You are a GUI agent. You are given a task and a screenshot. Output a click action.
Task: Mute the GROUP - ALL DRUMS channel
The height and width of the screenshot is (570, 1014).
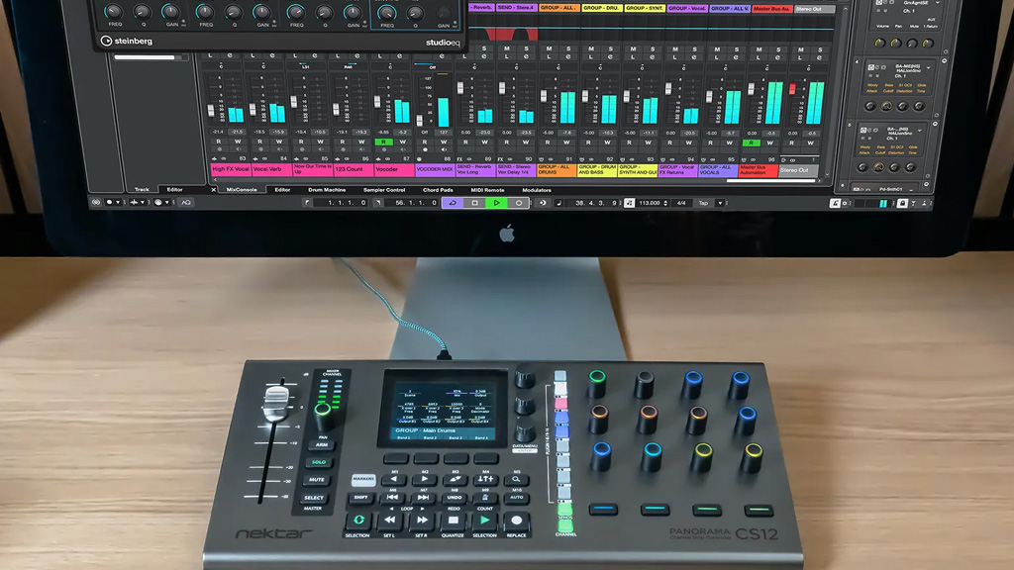pos(549,48)
